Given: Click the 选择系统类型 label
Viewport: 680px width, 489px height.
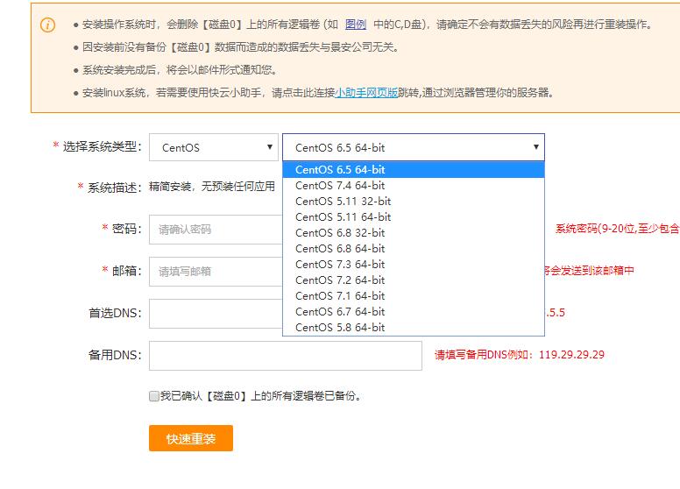Looking at the screenshot, I should (x=102, y=146).
